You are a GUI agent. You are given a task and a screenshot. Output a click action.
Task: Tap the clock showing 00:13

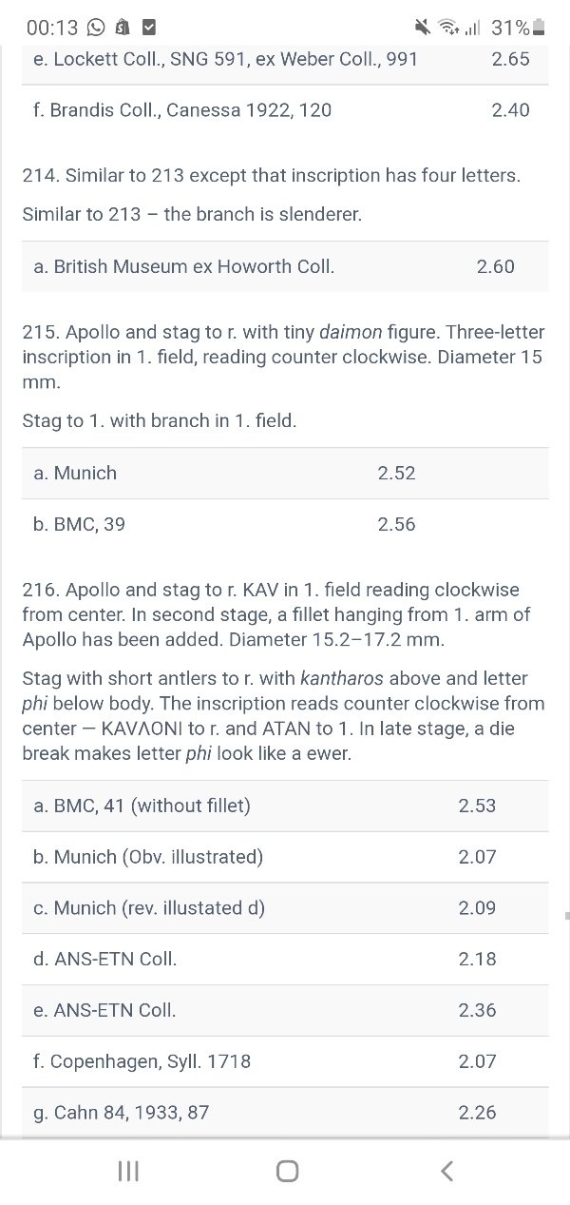[52, 28]
